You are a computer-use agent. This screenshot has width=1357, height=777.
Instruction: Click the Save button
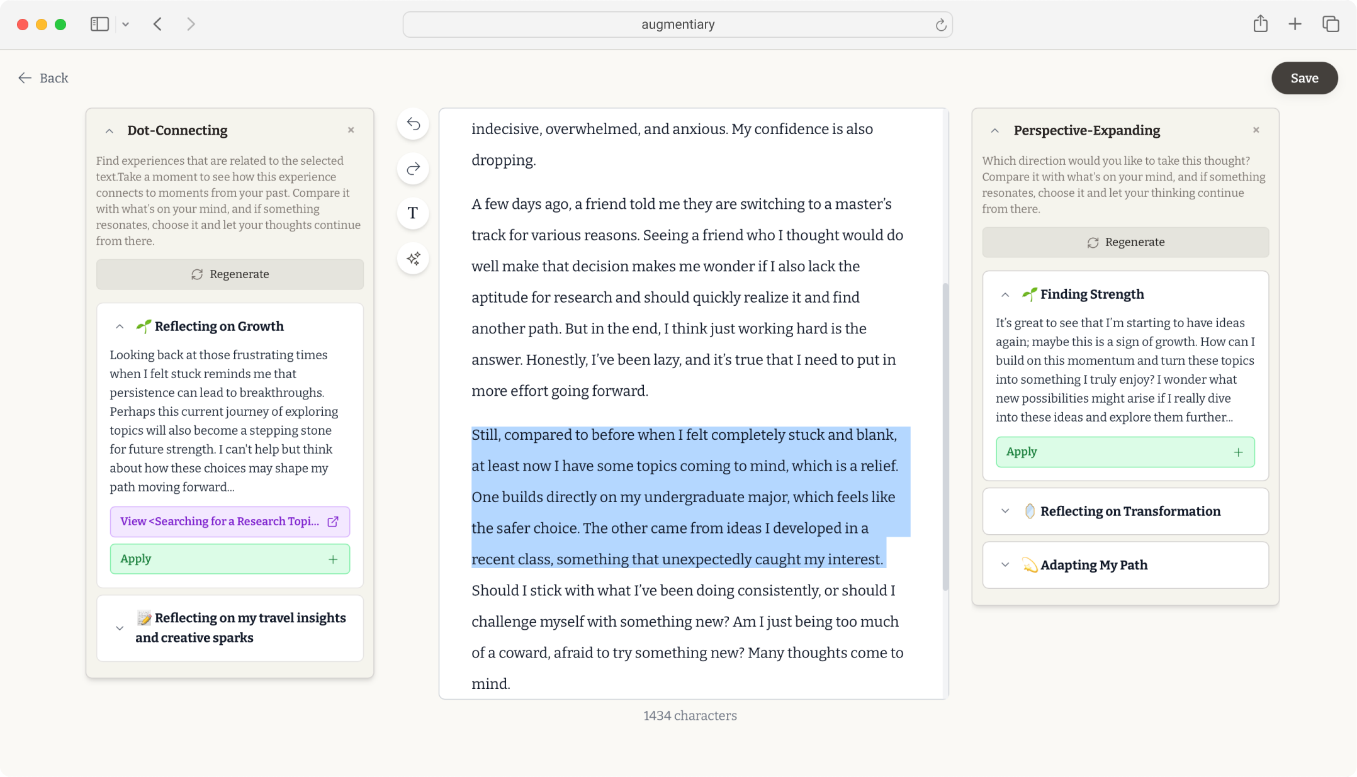pyautogui.click(x=1304, y=78)
